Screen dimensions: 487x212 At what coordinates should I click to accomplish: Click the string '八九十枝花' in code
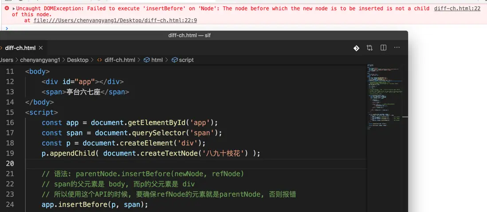[224, 153]
